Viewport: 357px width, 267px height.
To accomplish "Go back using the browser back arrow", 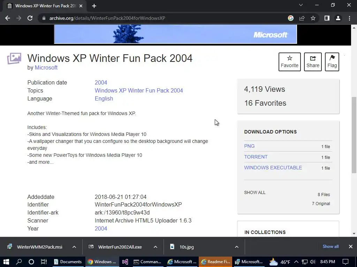I will 8,18.
